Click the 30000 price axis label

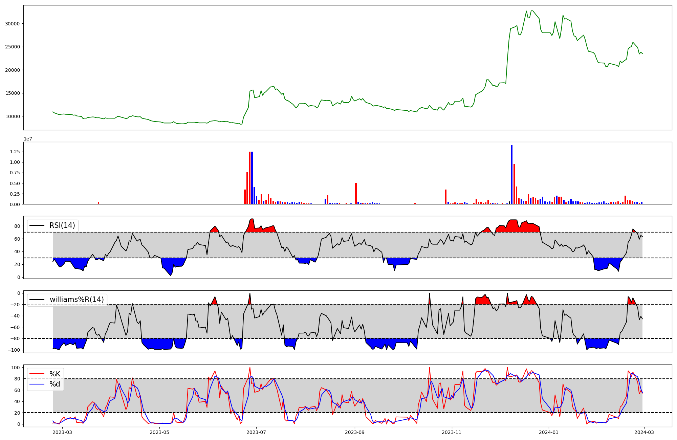[12, 24]
